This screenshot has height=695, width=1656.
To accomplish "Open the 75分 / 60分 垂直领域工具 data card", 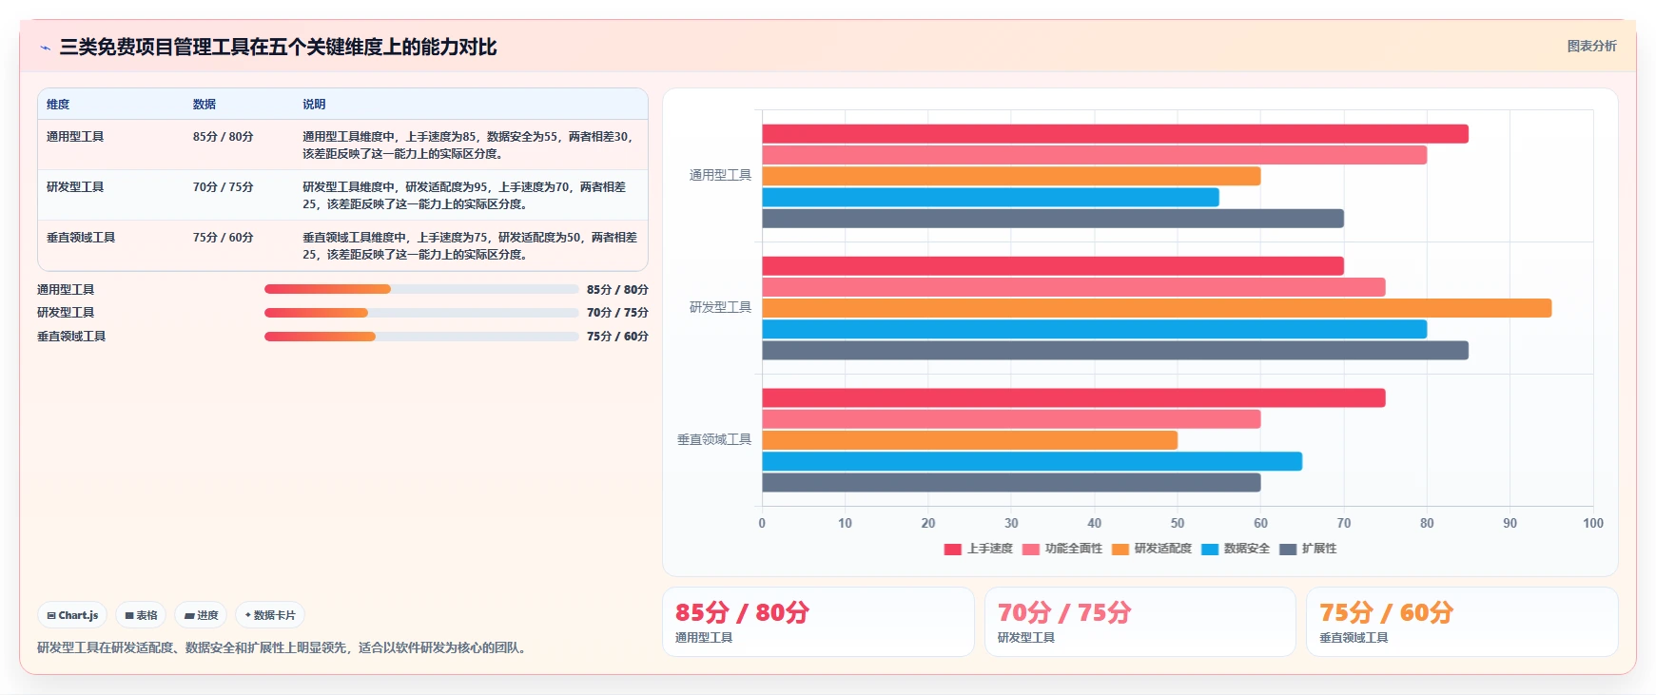I will click(1462, 622).
